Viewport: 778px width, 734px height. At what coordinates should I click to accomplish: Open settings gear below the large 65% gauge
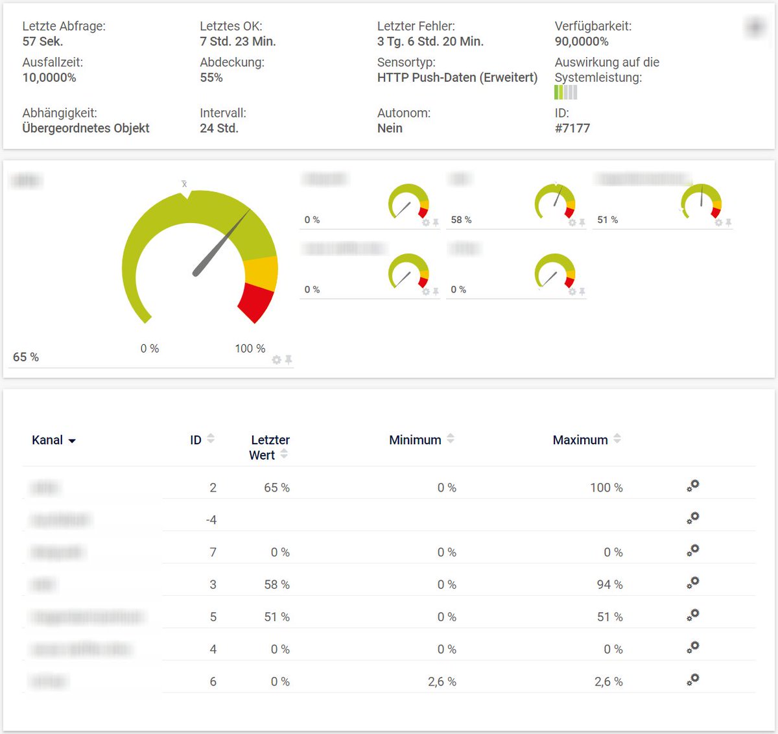(276, 359)
